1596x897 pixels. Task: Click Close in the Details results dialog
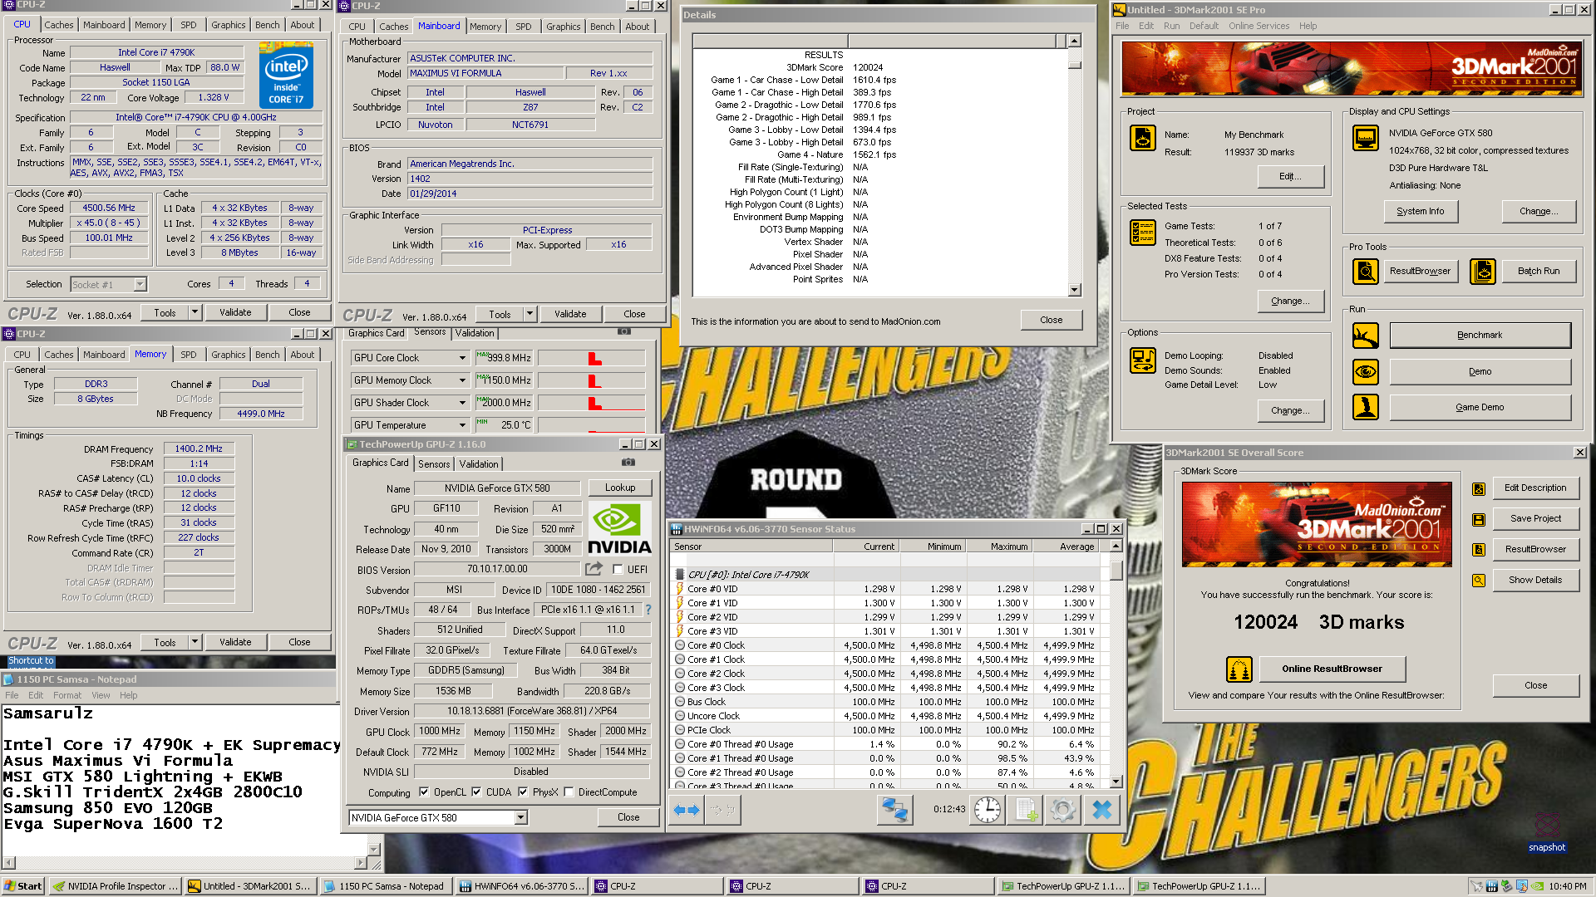pyautogui.click(x=1051, y=321)
